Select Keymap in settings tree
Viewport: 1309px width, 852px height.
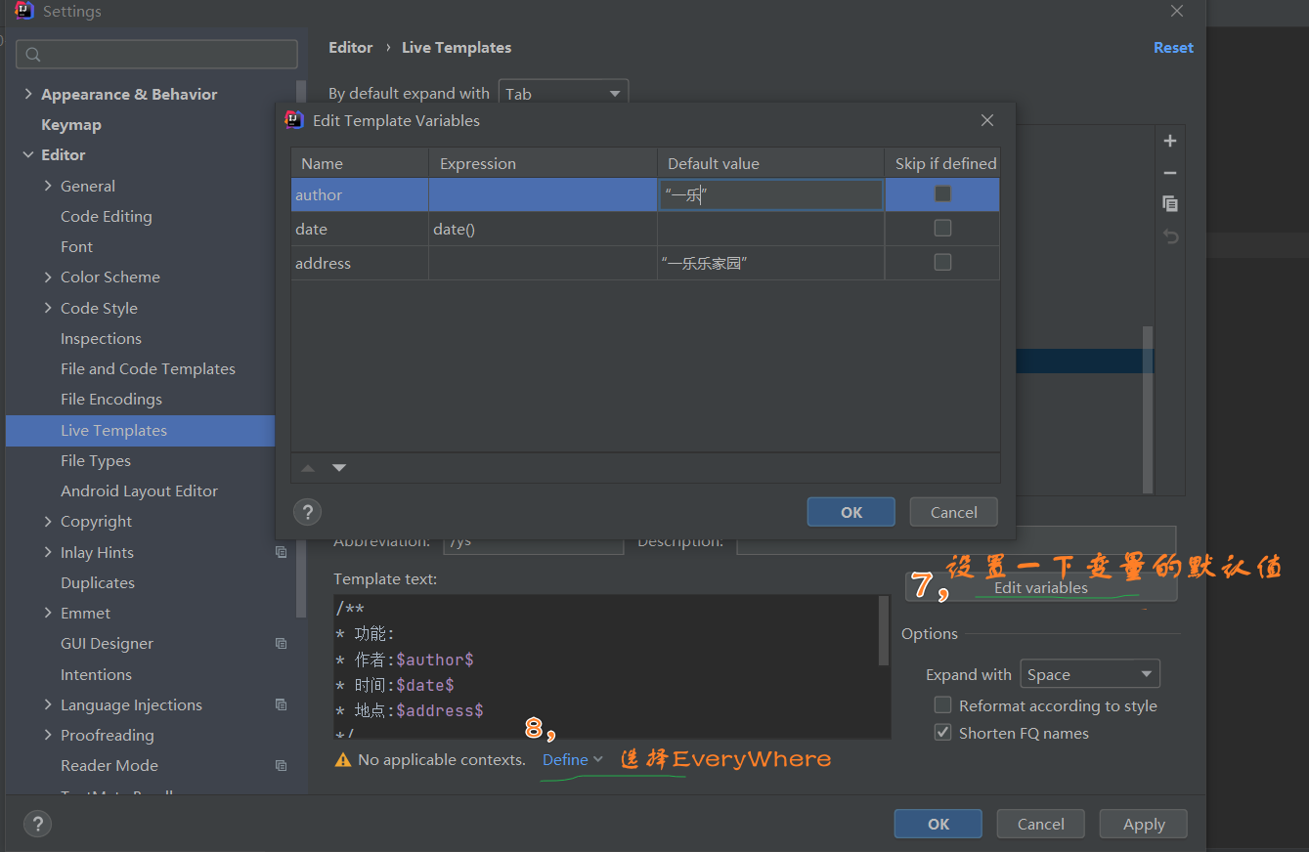(71, 124)
